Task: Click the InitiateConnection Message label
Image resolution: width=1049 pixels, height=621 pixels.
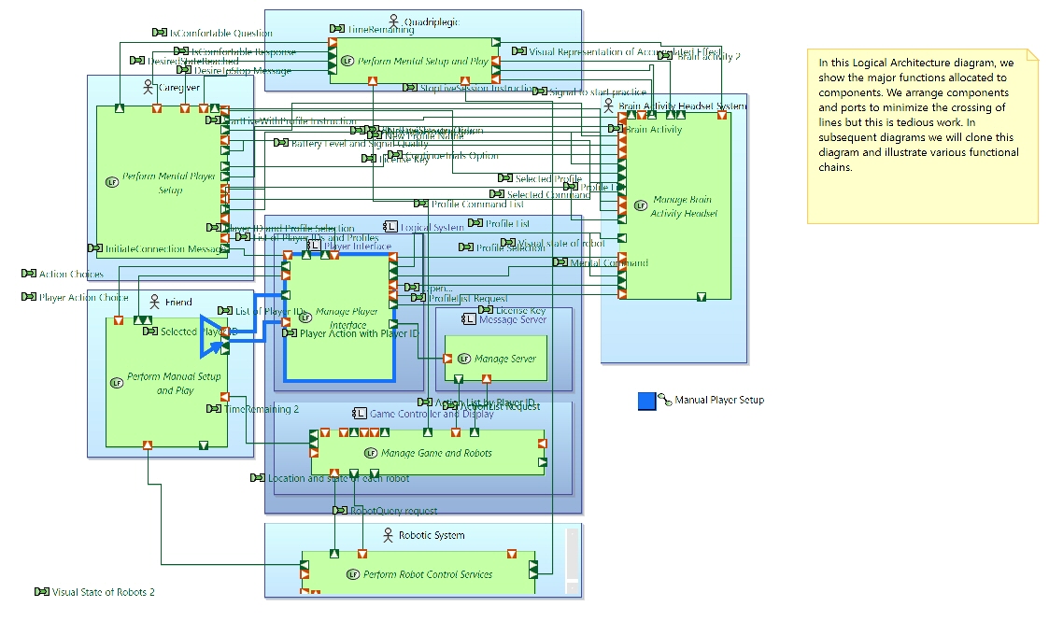Action: pyautogui.click(x=164, y=248)
